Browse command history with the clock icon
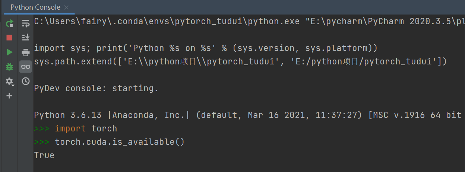 (x=25, y=81)
